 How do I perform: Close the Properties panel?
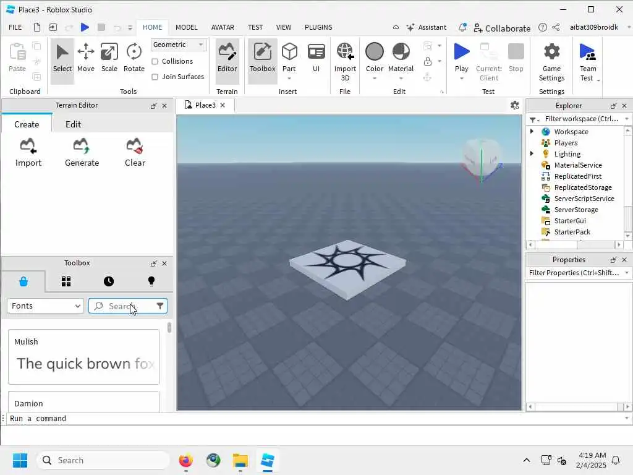624,260
